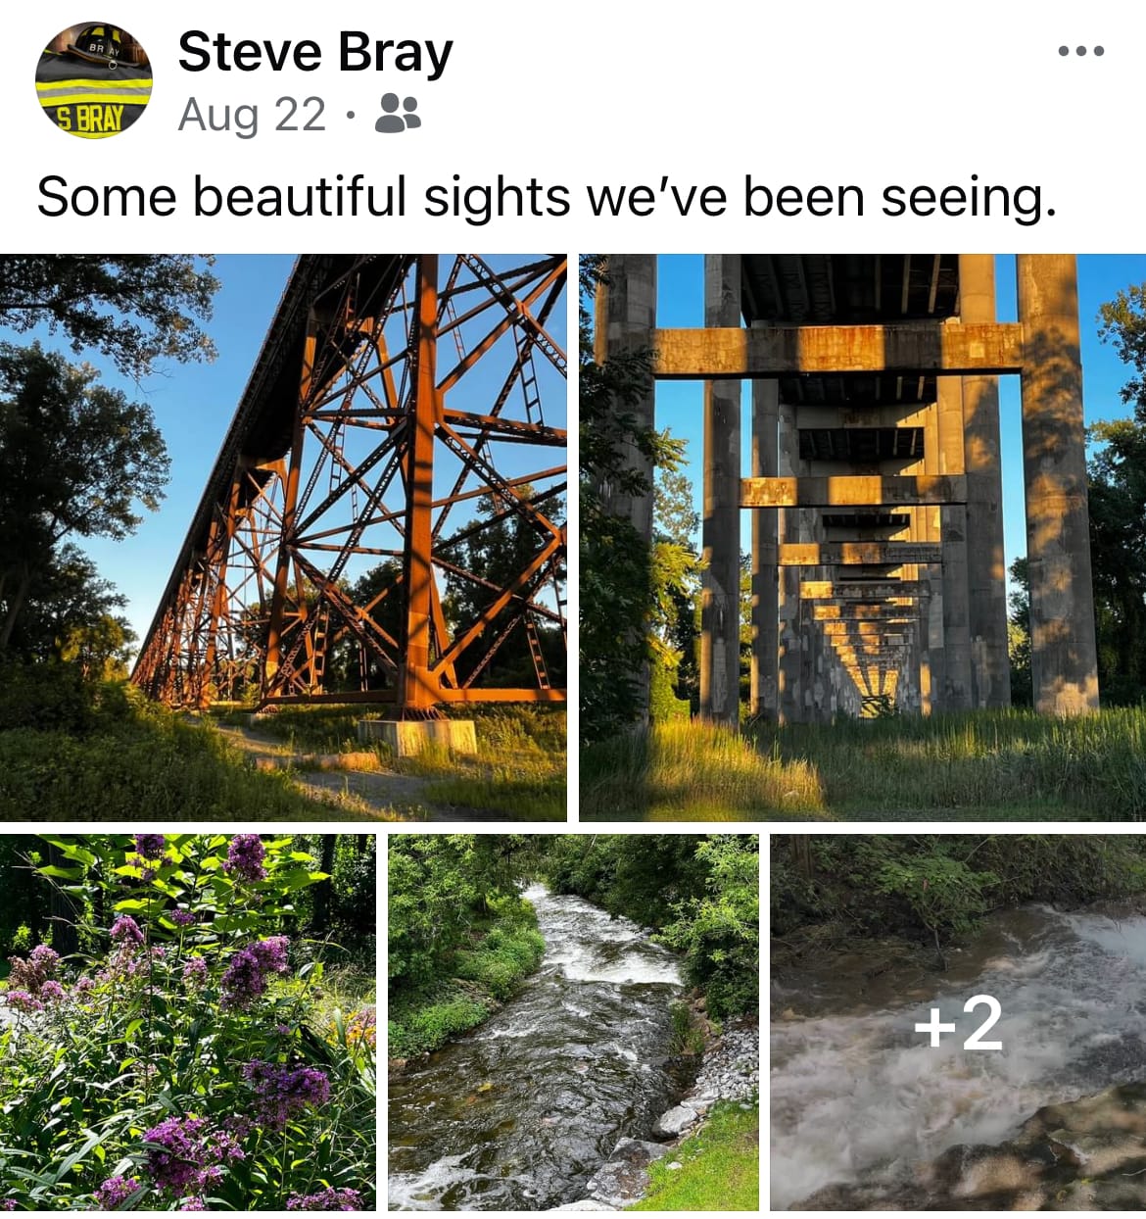
Task: Open the concrete bridge pillars photo
Action: point(862,537)
